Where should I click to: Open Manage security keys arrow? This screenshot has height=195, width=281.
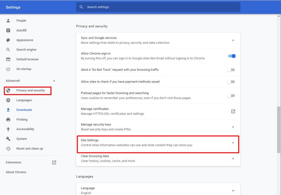tap(233, 127)
